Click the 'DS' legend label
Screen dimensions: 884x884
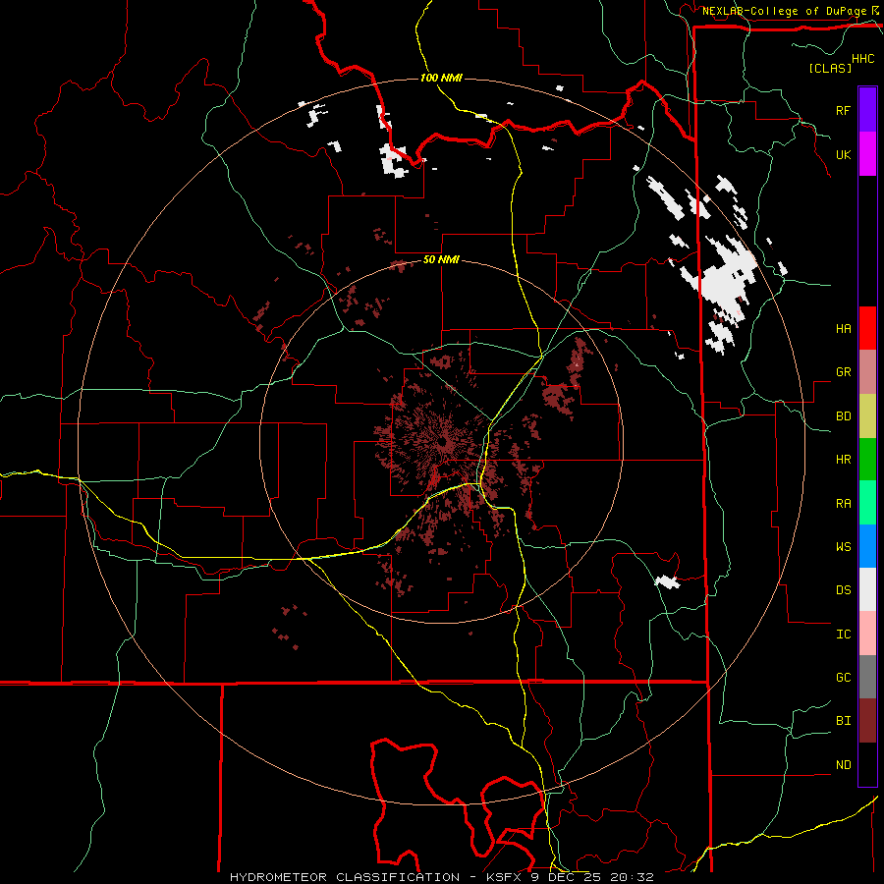843,590
